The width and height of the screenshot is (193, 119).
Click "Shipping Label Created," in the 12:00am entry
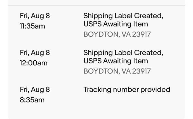point(123,53)
